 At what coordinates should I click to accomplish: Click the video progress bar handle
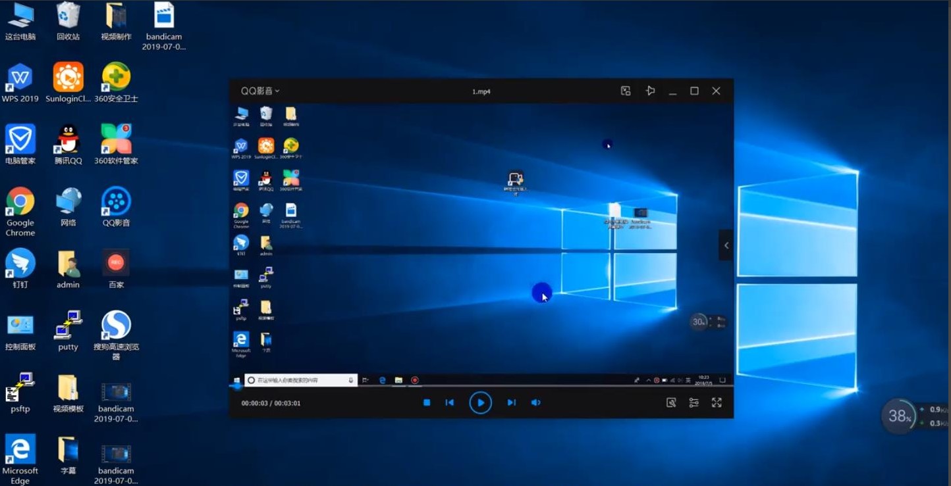tap(238, 386)
